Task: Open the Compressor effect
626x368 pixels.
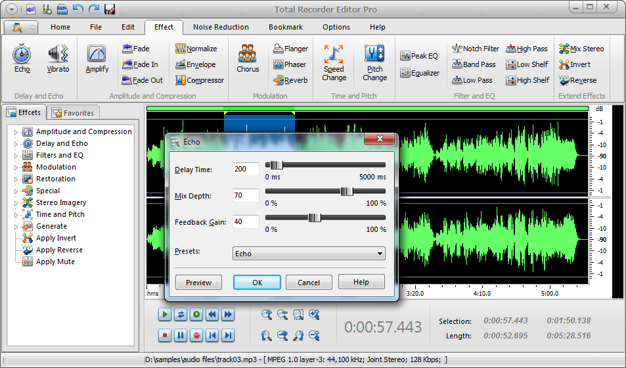Action: (x=199, y=80)
